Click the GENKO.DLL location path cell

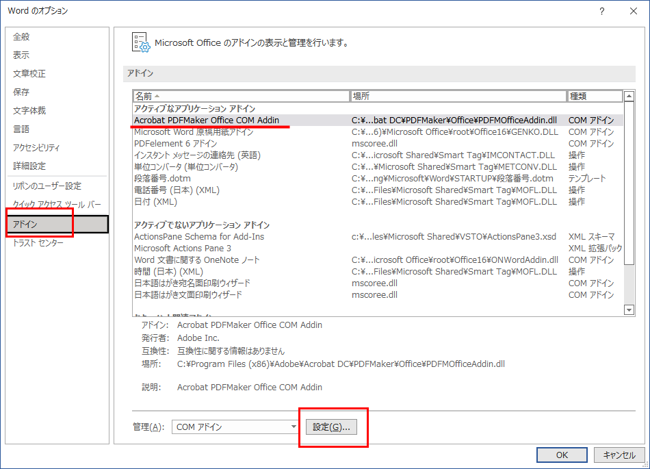pyautogui.click(x=455, y=132)
